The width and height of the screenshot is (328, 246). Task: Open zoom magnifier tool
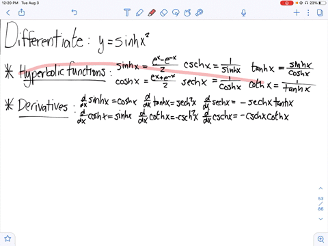[x=320, y=239]
